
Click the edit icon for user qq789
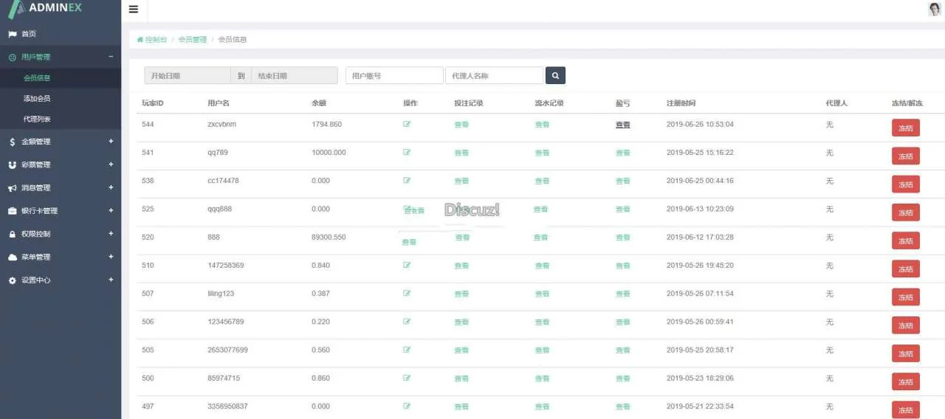coord(407,153)
